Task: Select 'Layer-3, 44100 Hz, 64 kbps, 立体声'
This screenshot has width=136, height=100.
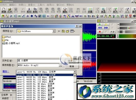Action: (45, 93)
